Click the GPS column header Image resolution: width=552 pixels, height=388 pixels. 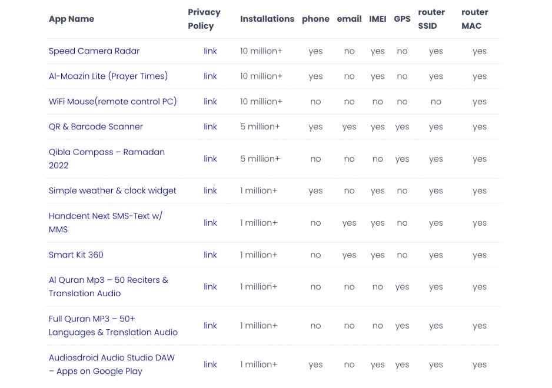click(x=402, y=19)
